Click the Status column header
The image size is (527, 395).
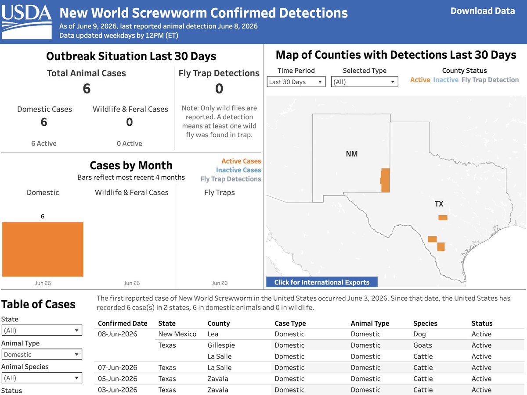482,323
